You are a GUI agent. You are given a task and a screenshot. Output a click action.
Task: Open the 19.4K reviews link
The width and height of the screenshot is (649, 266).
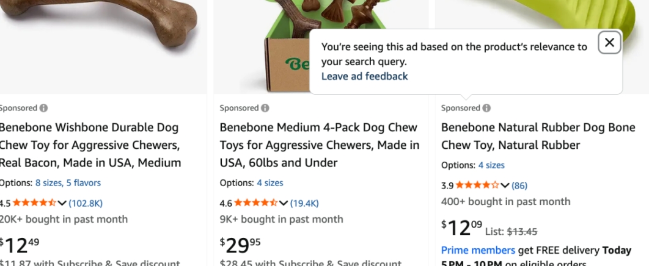pos(304,203)
